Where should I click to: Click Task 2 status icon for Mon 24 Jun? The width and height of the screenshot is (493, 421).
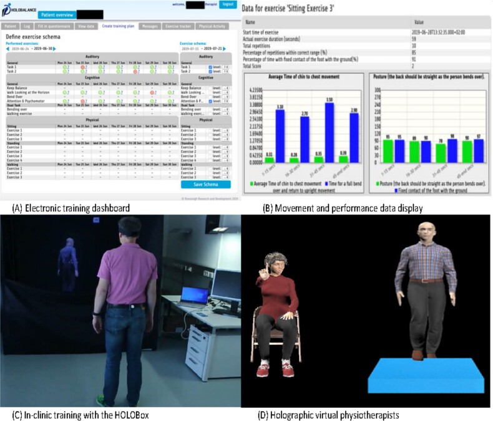64,71
